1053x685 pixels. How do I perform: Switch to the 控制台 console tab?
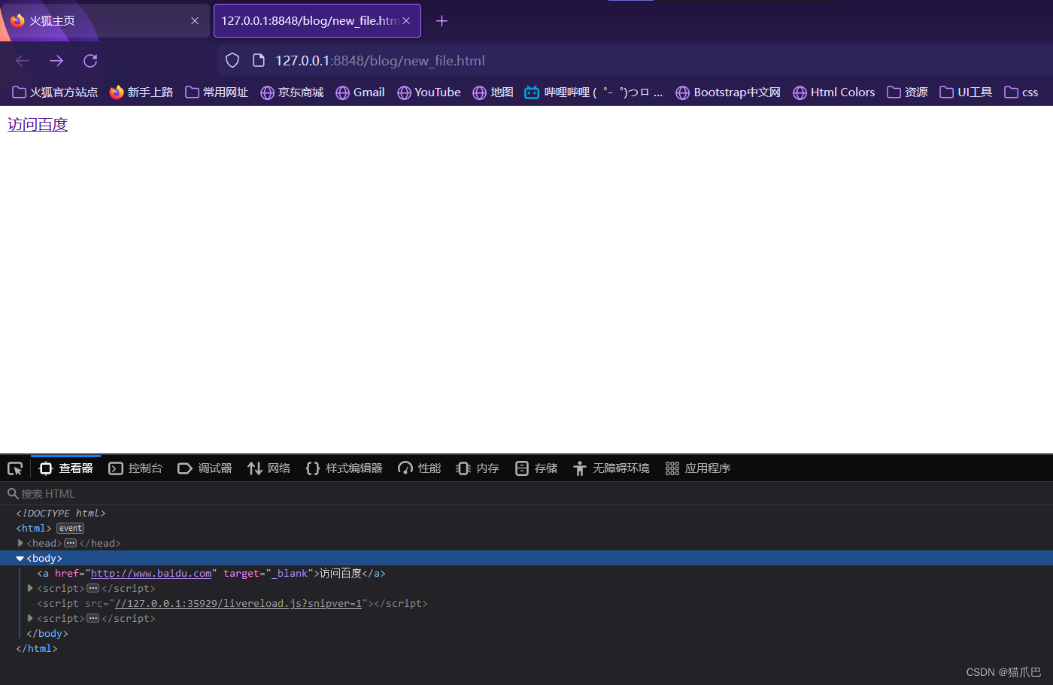(x=135, y=468)
